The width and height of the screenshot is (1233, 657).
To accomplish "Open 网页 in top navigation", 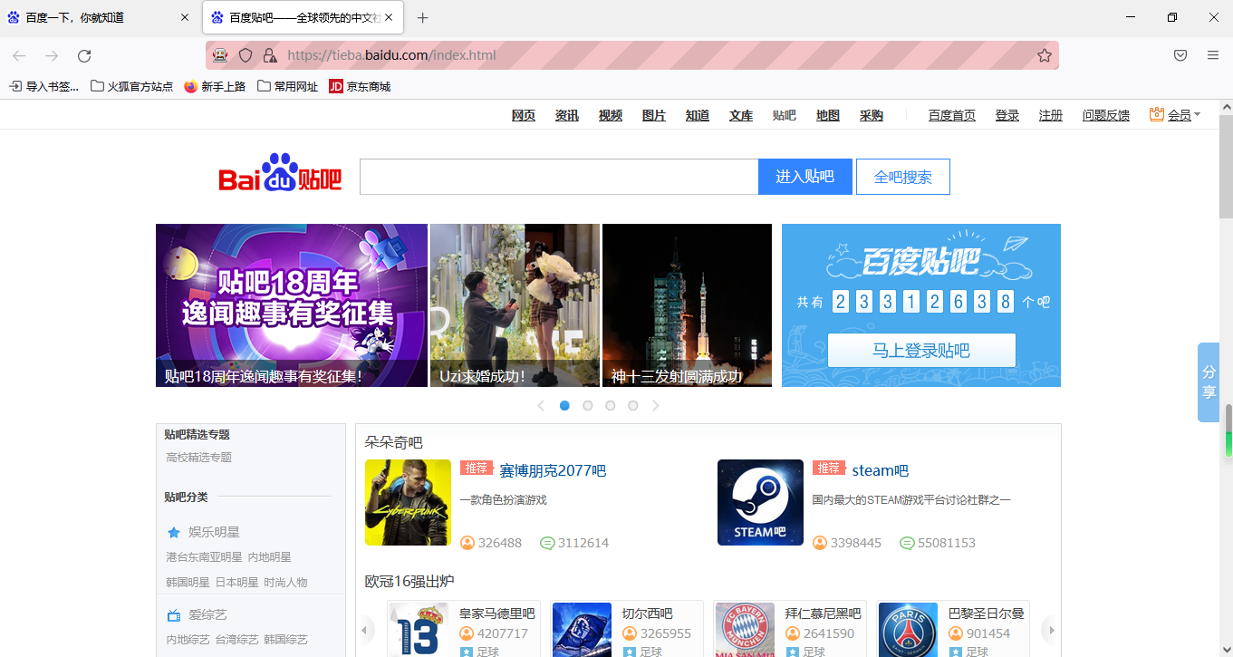I will point(524,115).
